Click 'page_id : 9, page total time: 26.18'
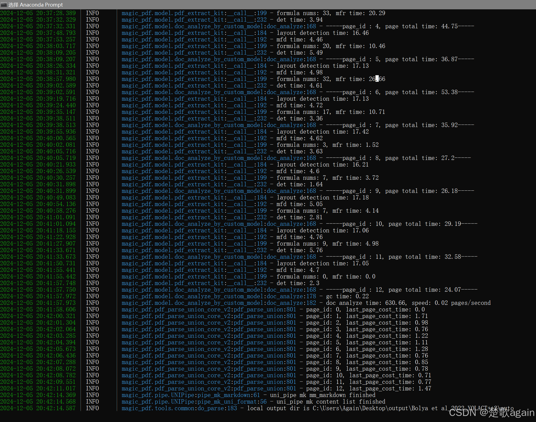The image size is (536, 422). click(x=400, y=191)
